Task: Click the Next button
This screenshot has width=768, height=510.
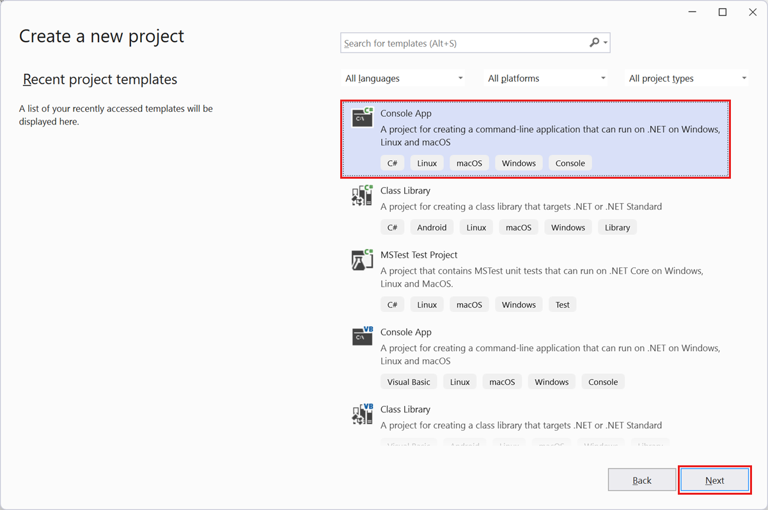Action: [x=714, y=479]
